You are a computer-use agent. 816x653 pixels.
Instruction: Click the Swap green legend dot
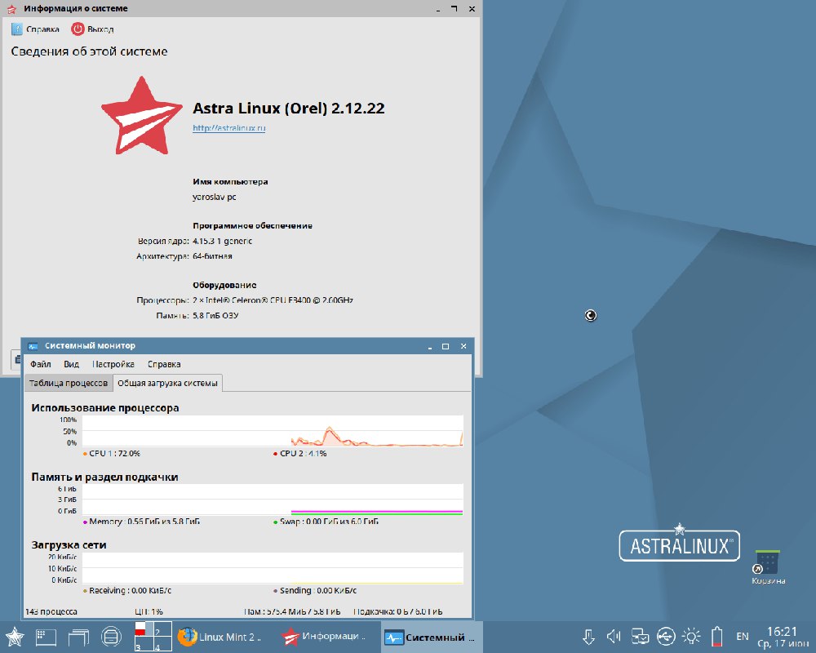[275, 522]
